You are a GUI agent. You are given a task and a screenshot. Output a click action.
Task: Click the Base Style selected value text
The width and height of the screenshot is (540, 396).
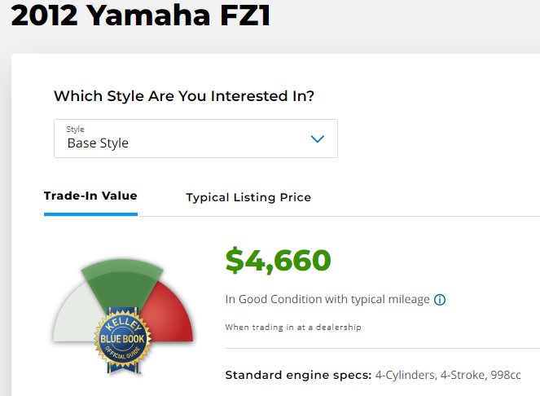(98, 143)
